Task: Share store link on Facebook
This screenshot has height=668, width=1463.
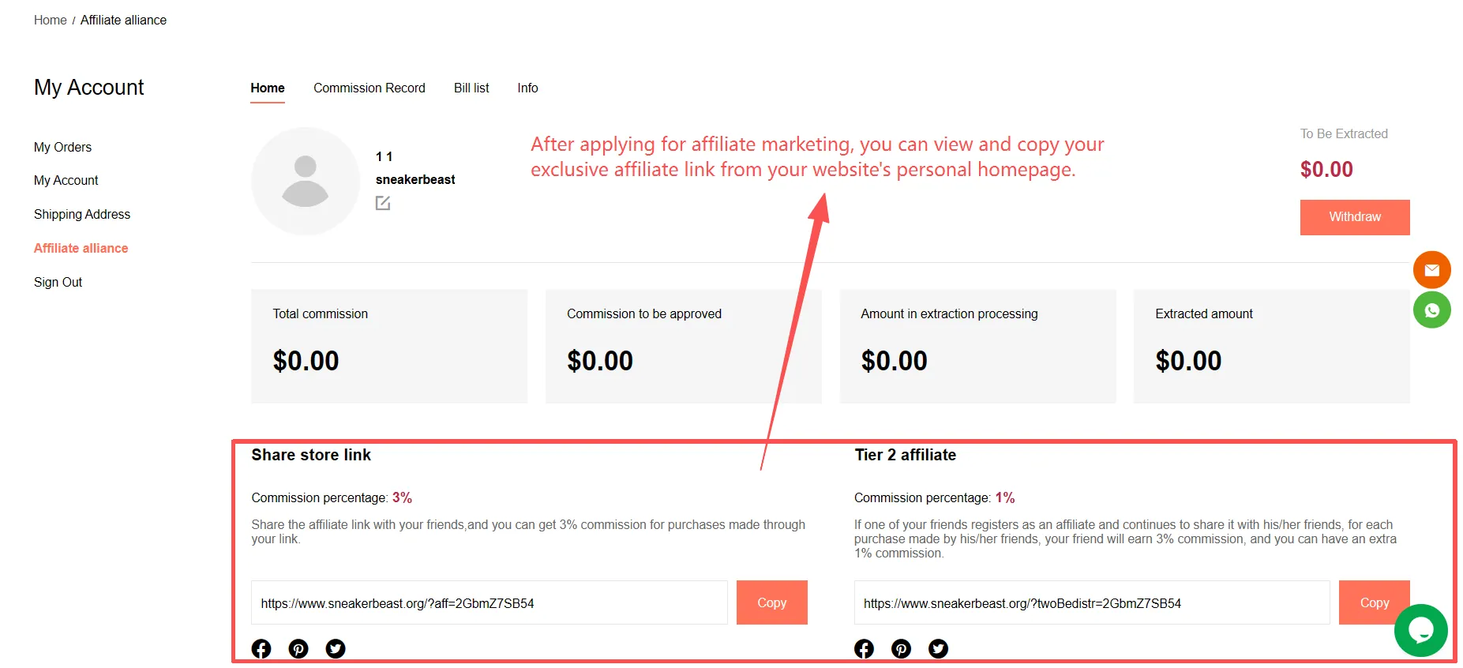Action: pyautogui.click(x=261, y=648)
